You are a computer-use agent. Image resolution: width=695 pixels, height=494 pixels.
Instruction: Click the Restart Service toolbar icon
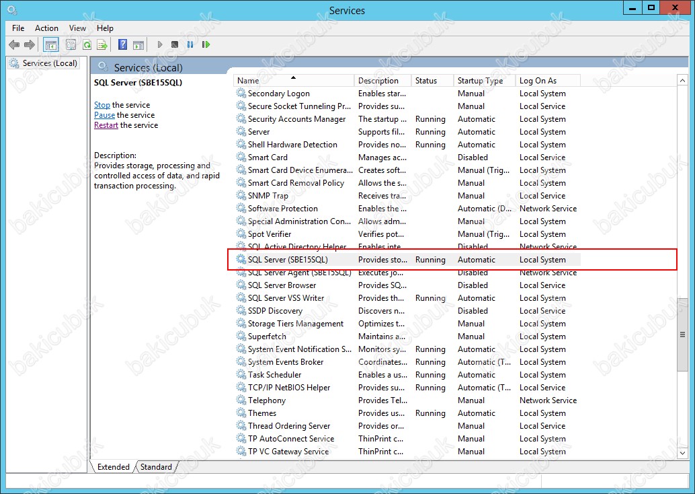[x=206, y=44]
